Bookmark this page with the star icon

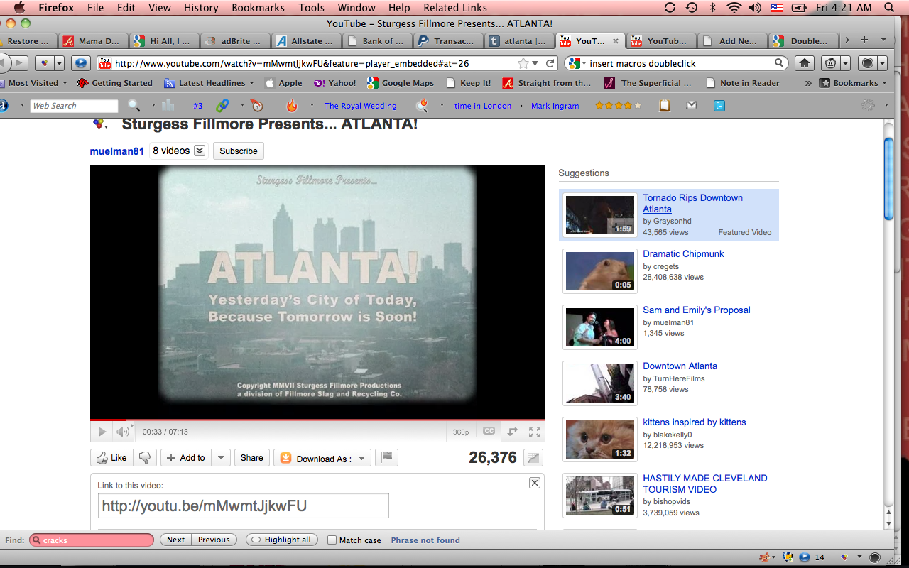(x=524, y=63)
